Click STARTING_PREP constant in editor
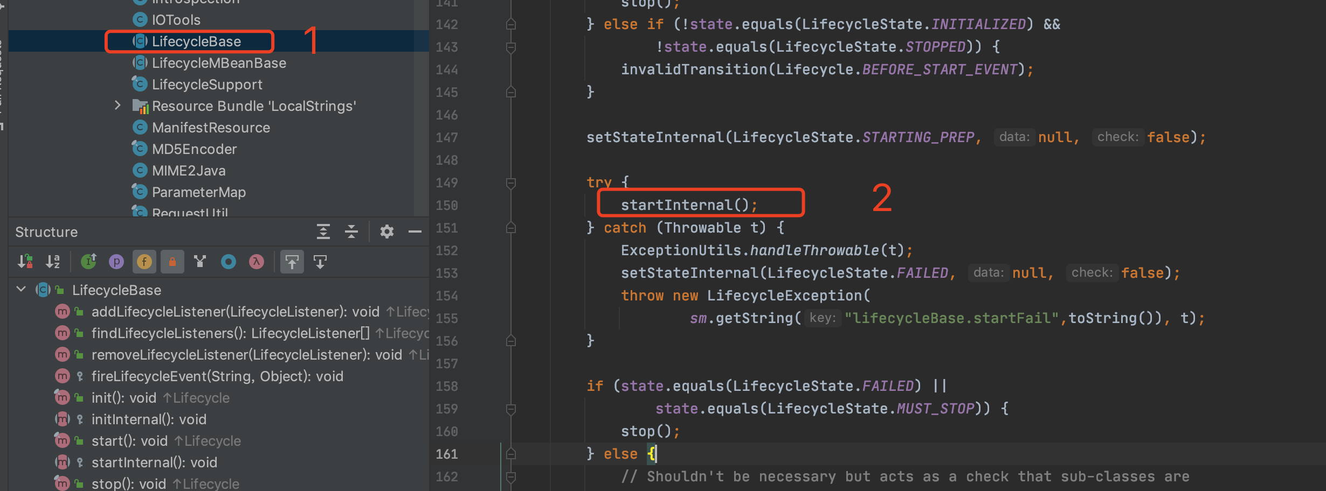Image resolution: width=1326 pixels, height=491 pixels. point(918,137)
